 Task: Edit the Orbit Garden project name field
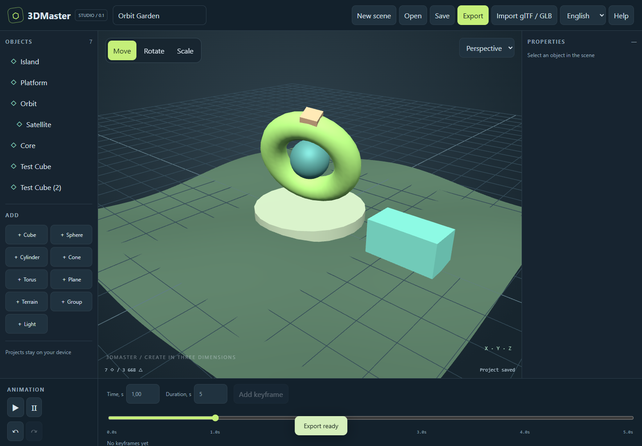(x=160, y=16)
